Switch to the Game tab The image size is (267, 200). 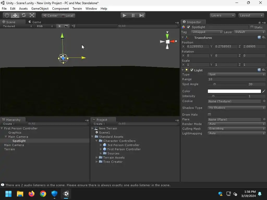35,22
